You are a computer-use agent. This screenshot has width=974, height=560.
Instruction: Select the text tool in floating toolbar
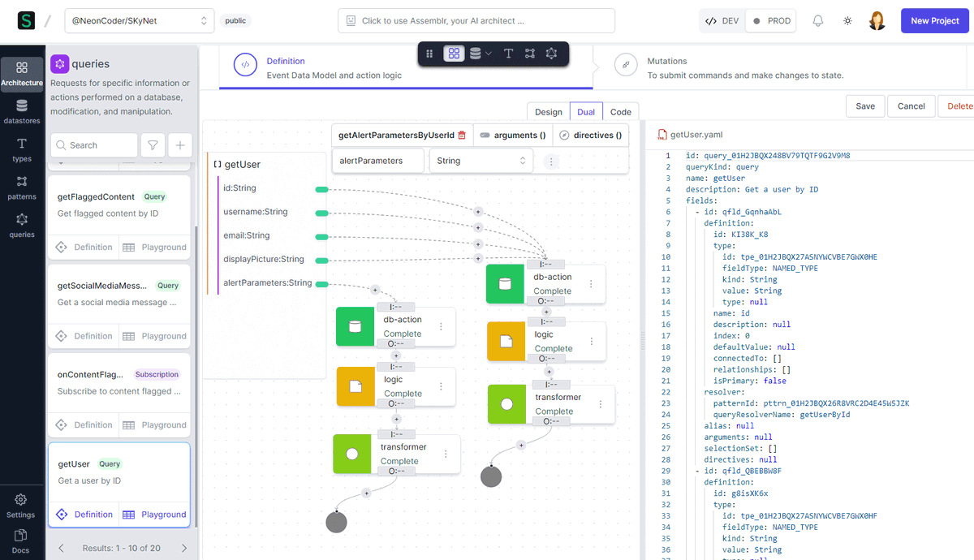[x=508, y=54]
